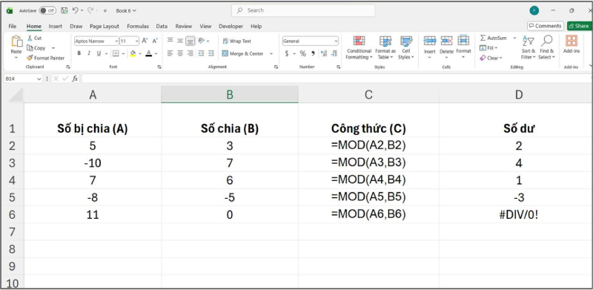Viewport: 593px width, 290px height.
Task: Click the Copy icon
Action: (30, 48)
